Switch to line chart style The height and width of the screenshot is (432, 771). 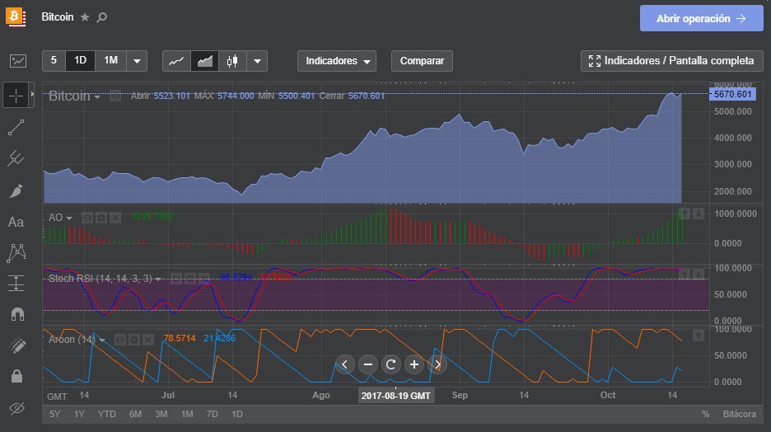click(176, 61)
